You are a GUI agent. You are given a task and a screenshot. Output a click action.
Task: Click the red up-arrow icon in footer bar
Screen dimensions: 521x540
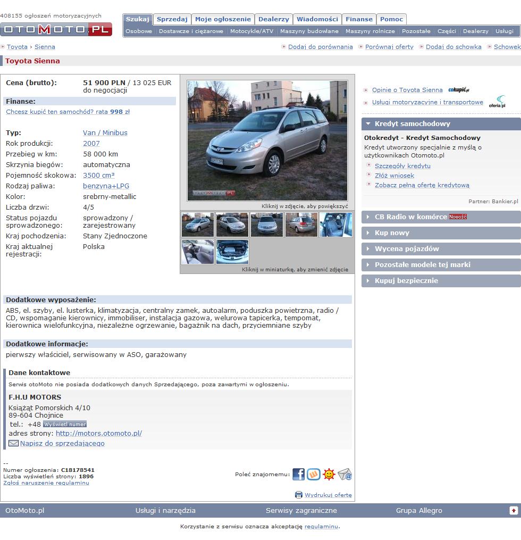(514, 510)
